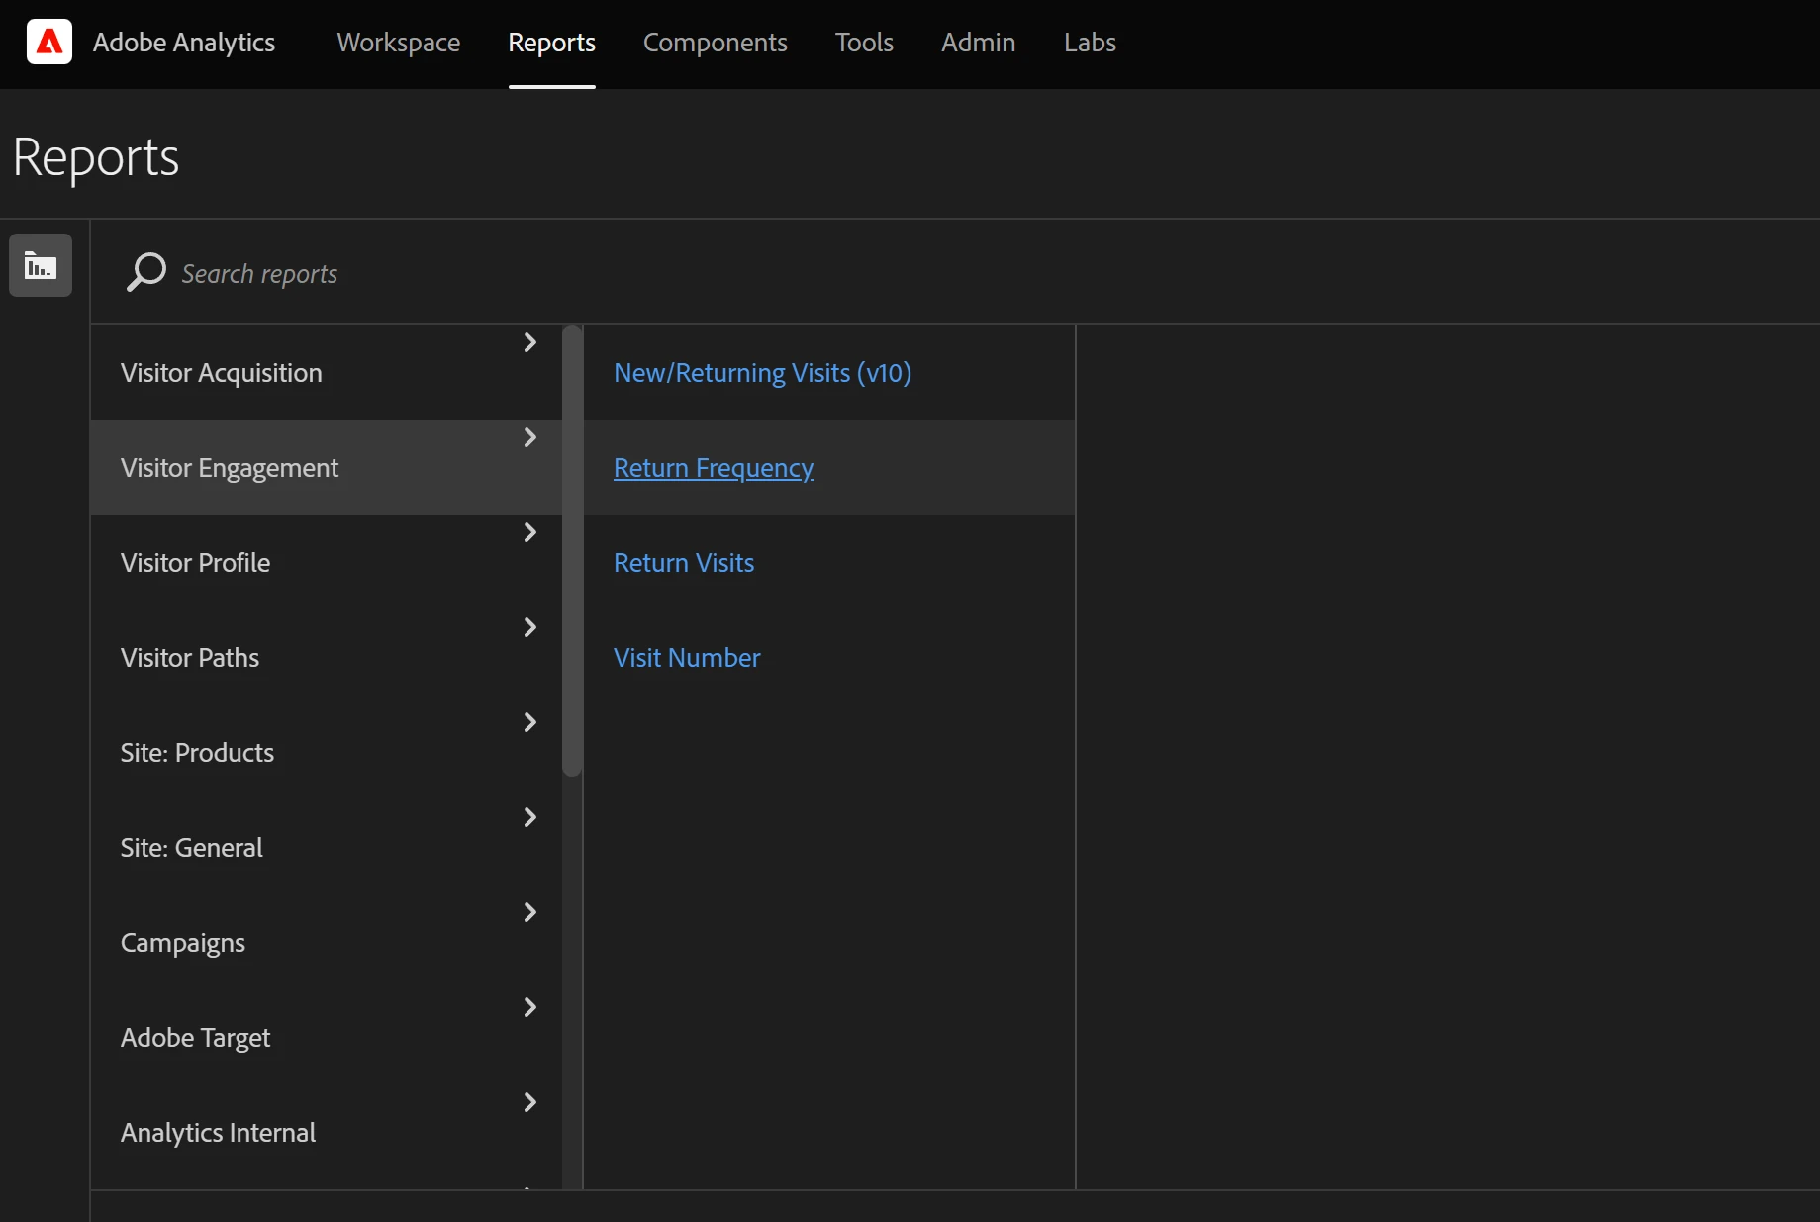The height and width of the screenshot is (1222, 1820).
Task: Expand Campaigns chevron
Action: (530, 912)
